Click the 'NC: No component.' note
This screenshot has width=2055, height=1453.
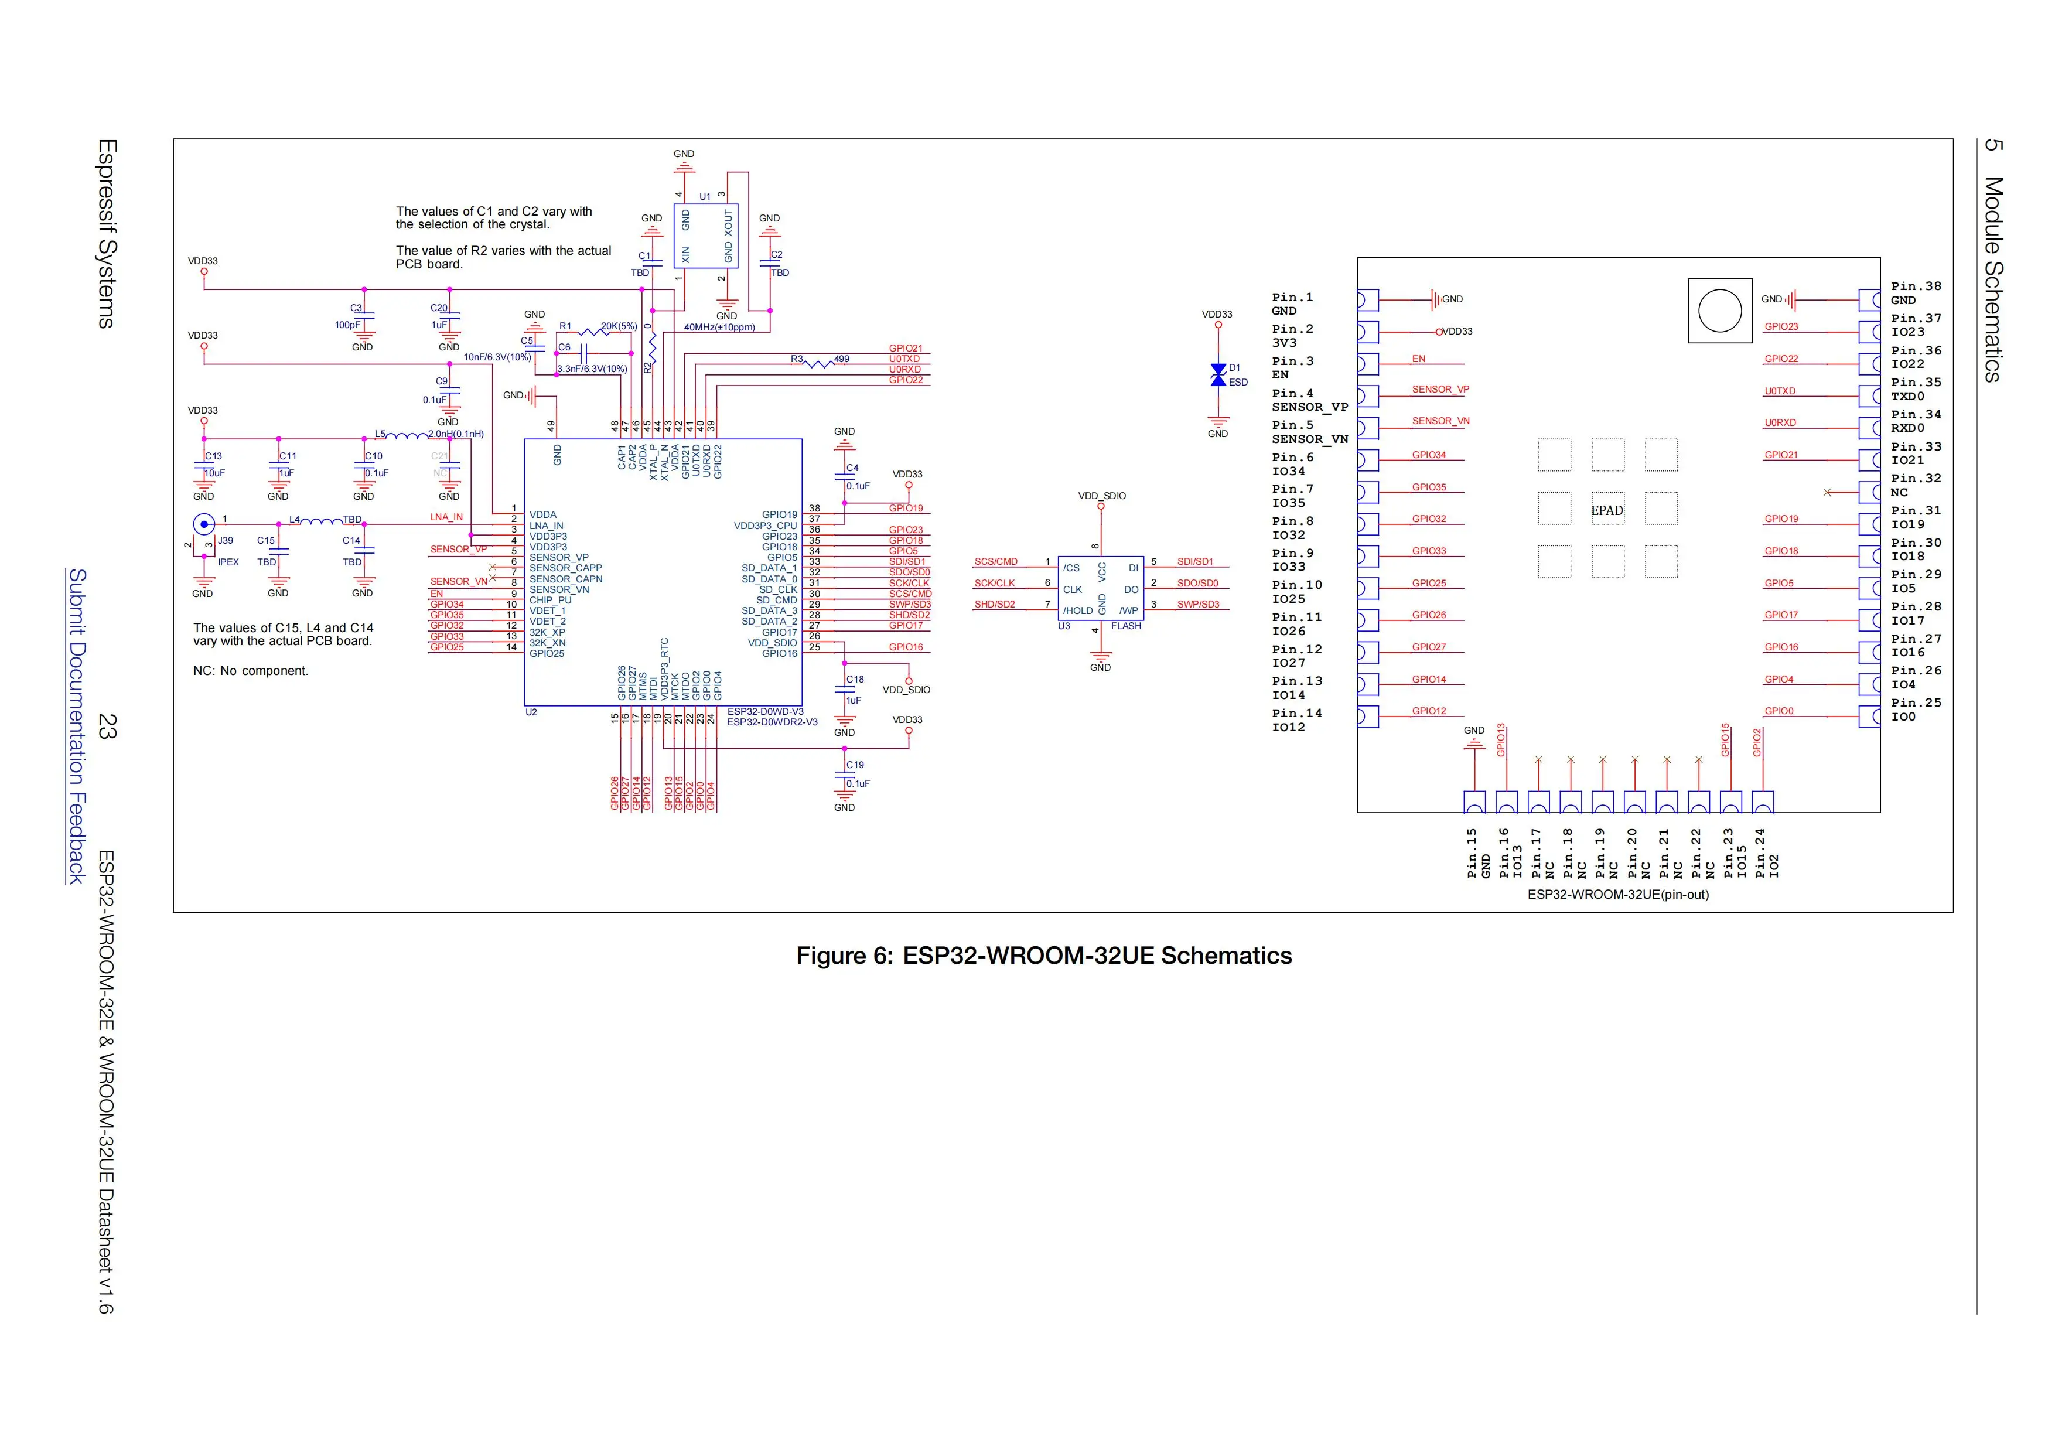(x=251, y=670)
